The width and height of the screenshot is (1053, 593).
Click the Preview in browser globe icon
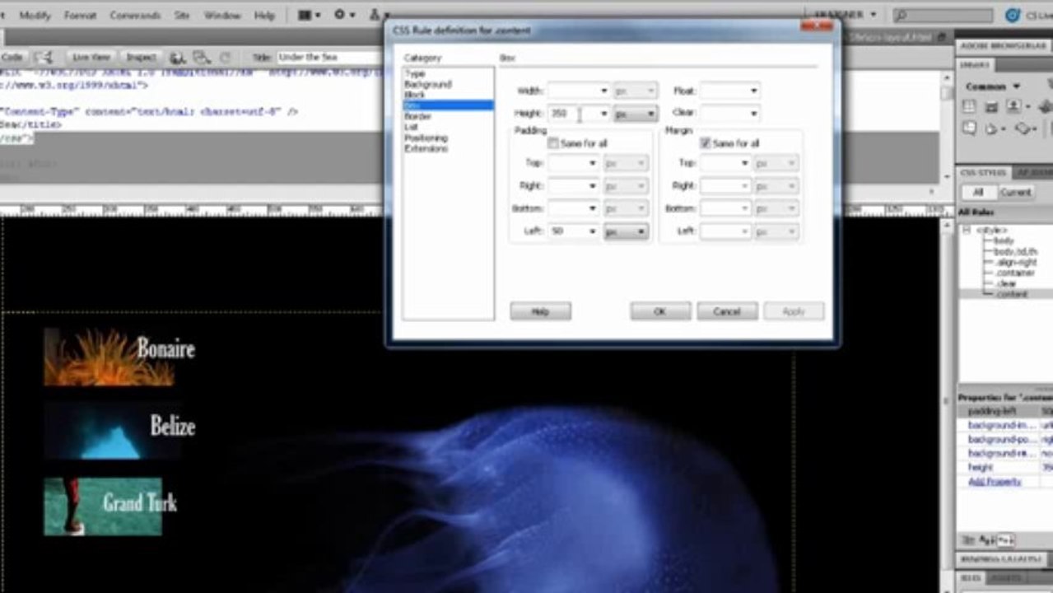point(178,58)
